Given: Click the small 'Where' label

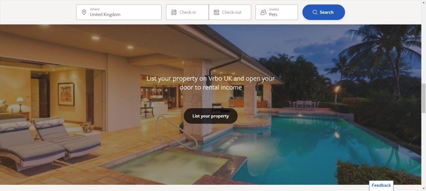Looking at the screenshot, I should pos(95,10).
